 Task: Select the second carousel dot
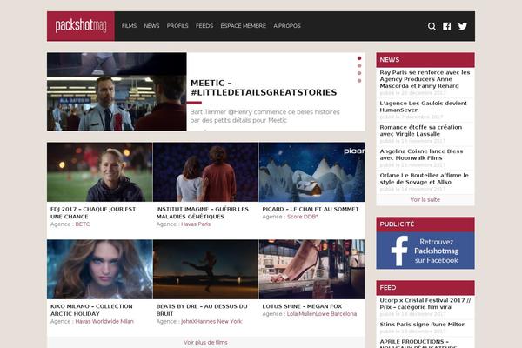pos(359,65)
